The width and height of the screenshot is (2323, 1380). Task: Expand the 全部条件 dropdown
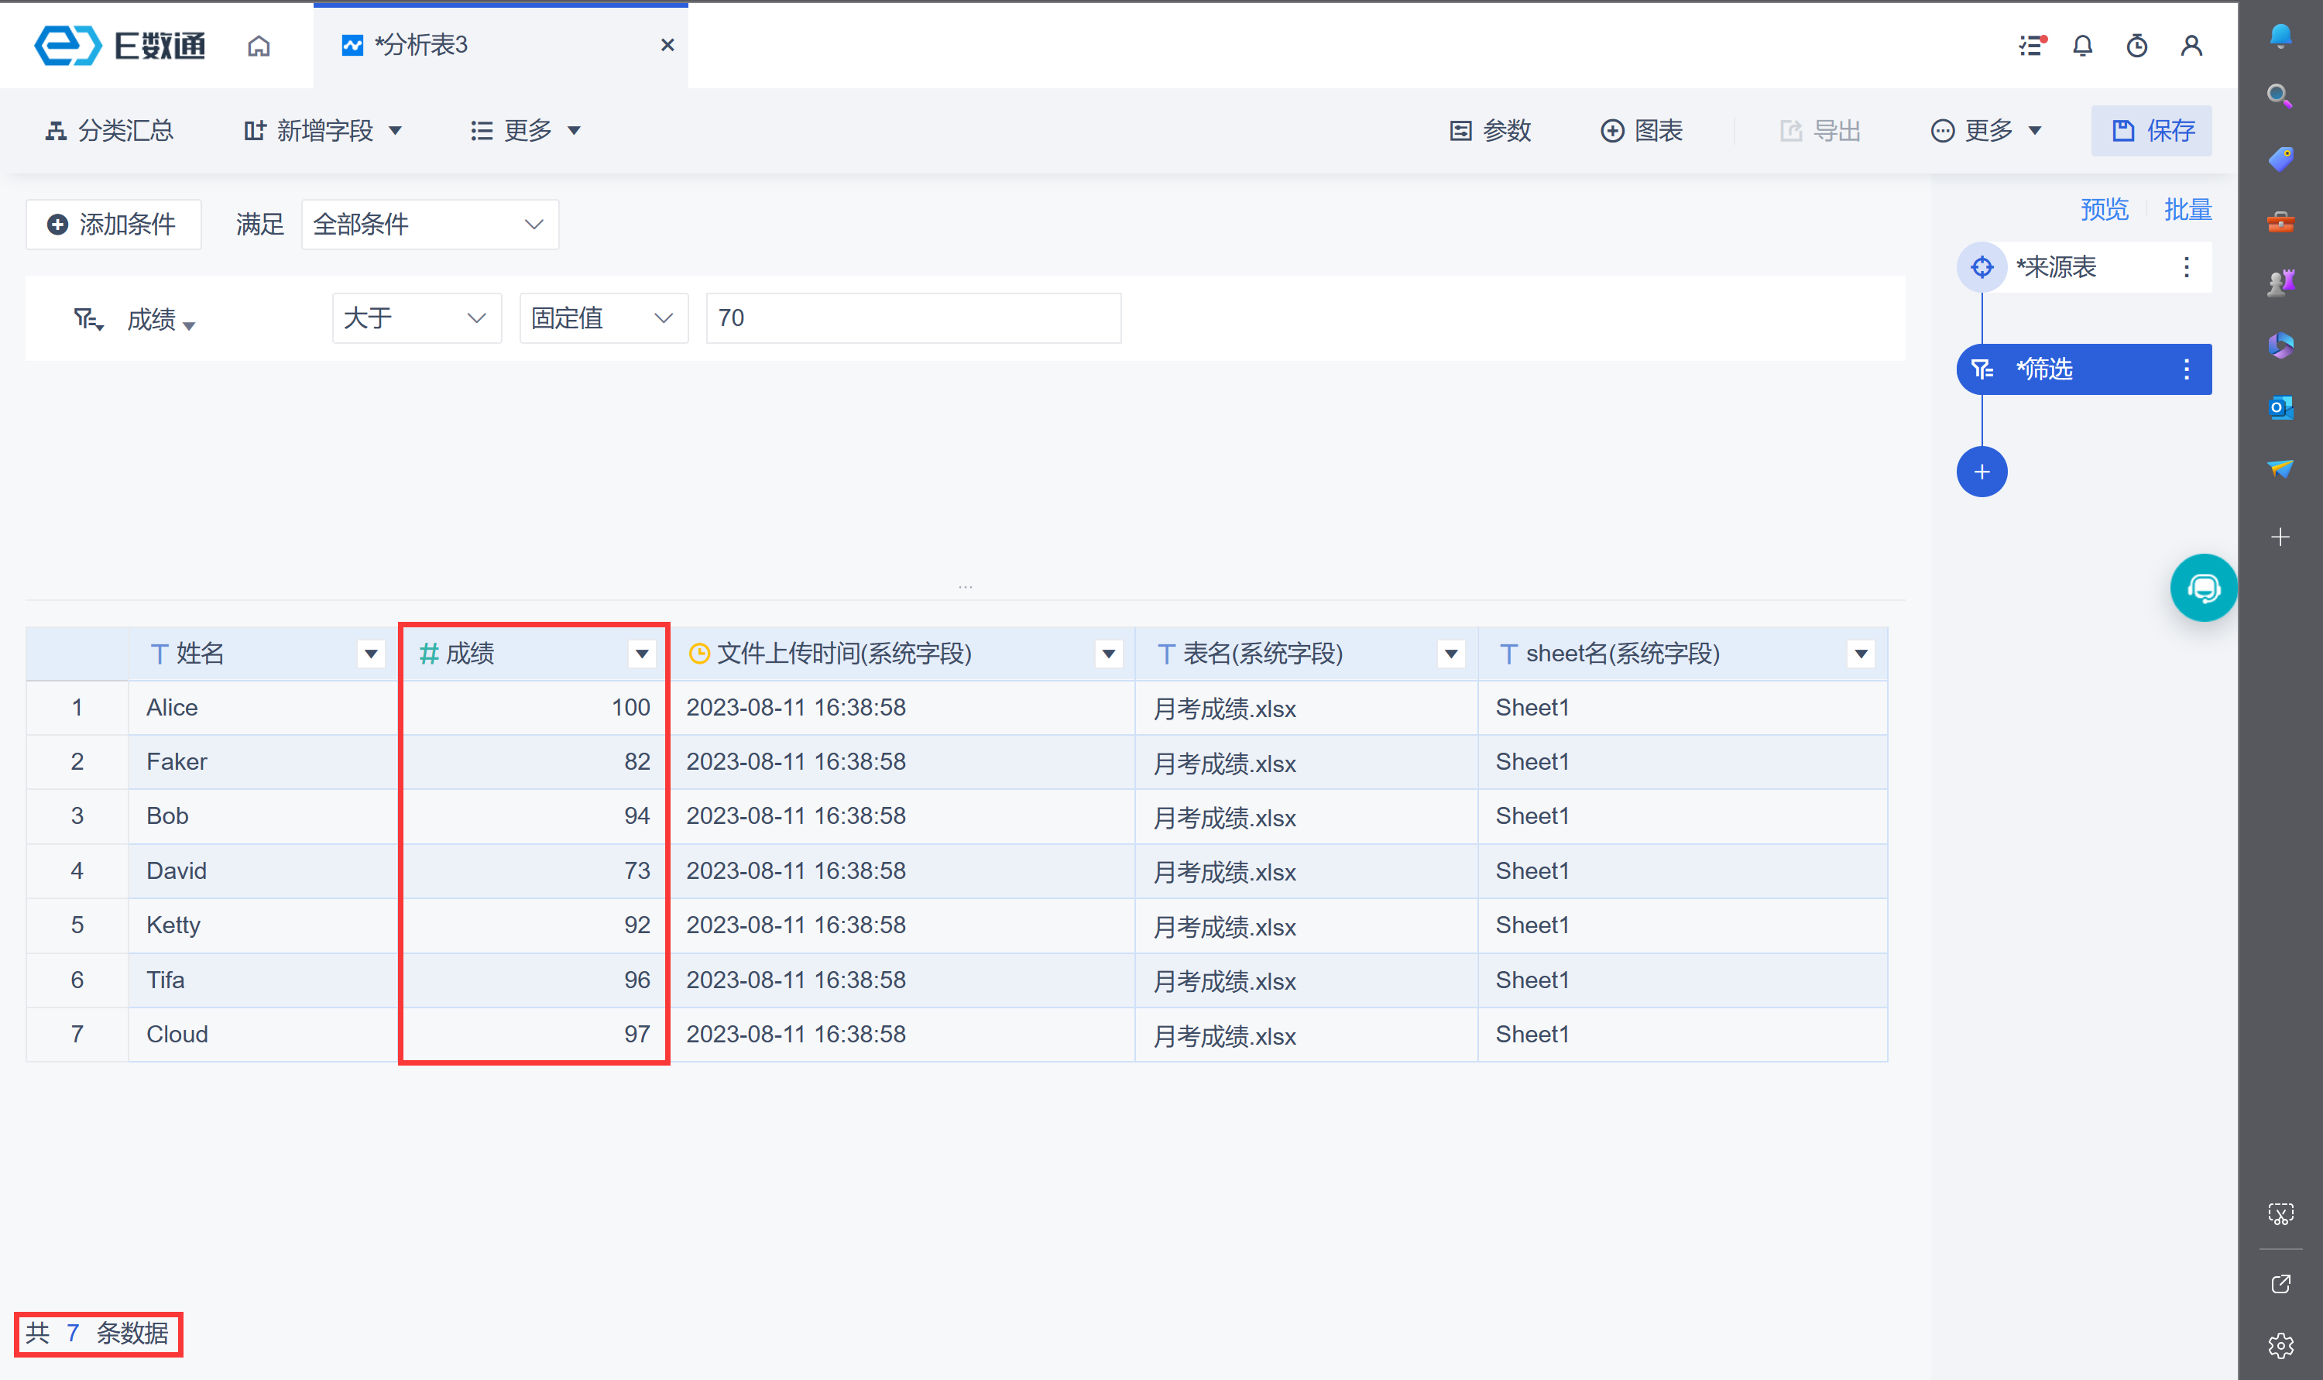click(430, 224)
